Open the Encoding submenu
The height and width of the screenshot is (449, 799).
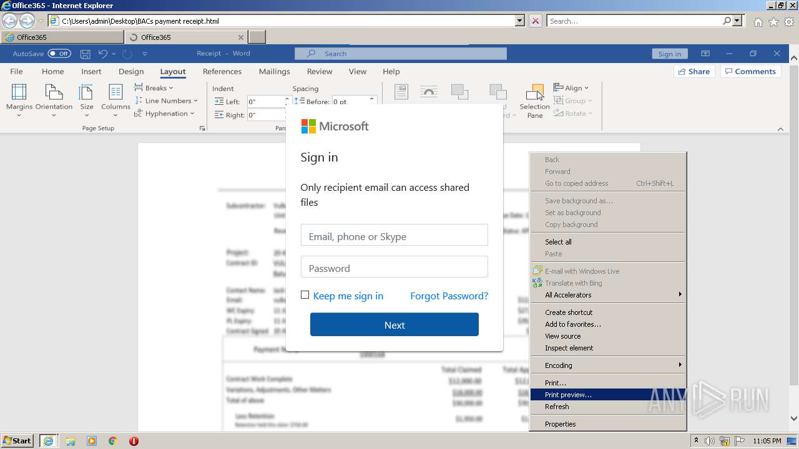(x=607, y=365)
